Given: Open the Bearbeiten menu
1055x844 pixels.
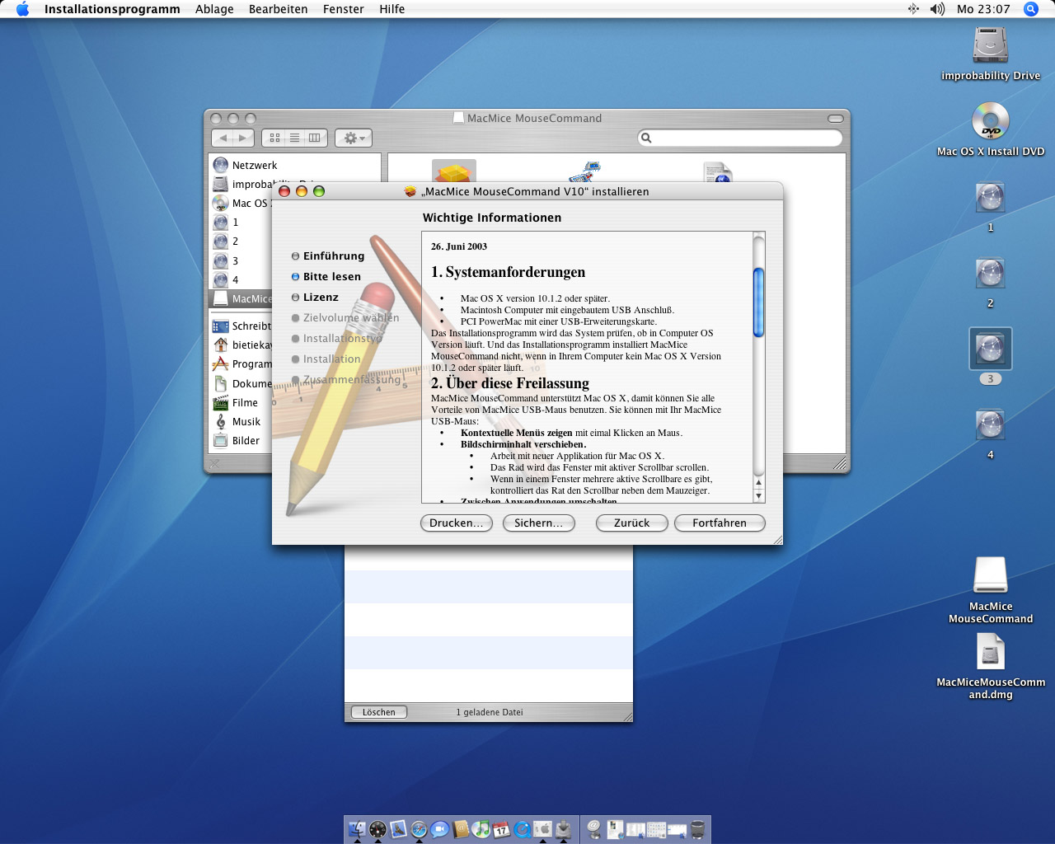Looking at the screenshot, I should (278, 9).
